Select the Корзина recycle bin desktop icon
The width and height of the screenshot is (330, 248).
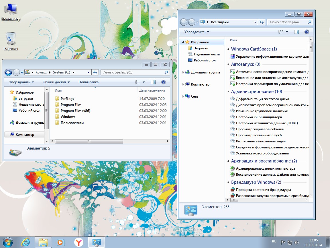11,41
